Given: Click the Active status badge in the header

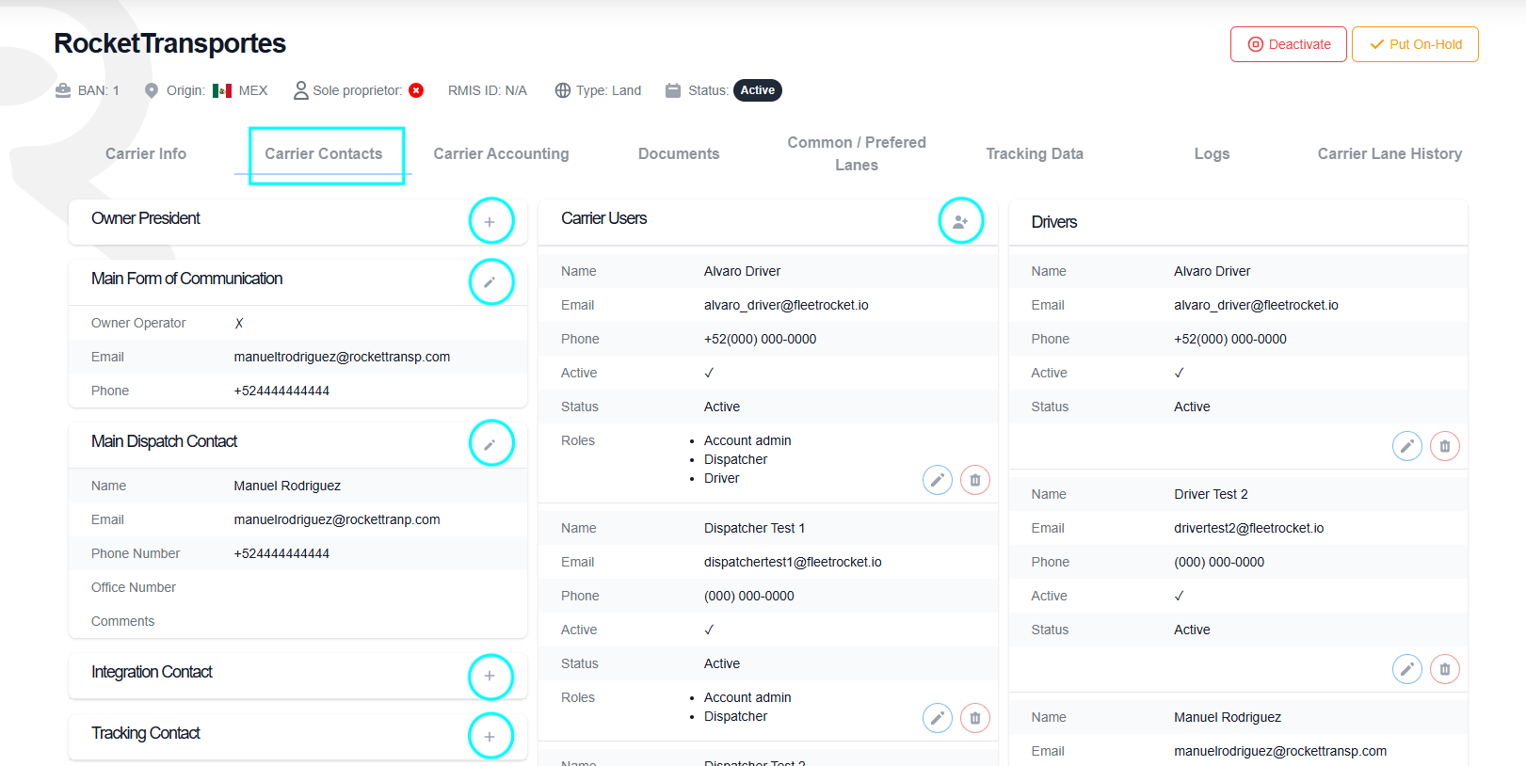Looking at the screenshot, I should coord(758,90).
